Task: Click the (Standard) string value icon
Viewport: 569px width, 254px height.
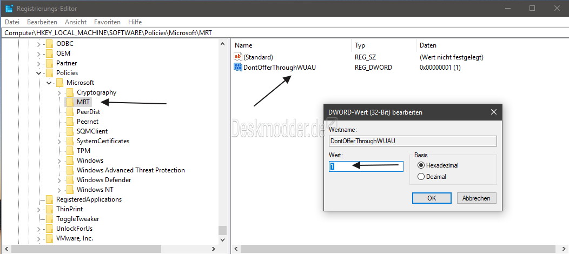Action: point(238,57)
